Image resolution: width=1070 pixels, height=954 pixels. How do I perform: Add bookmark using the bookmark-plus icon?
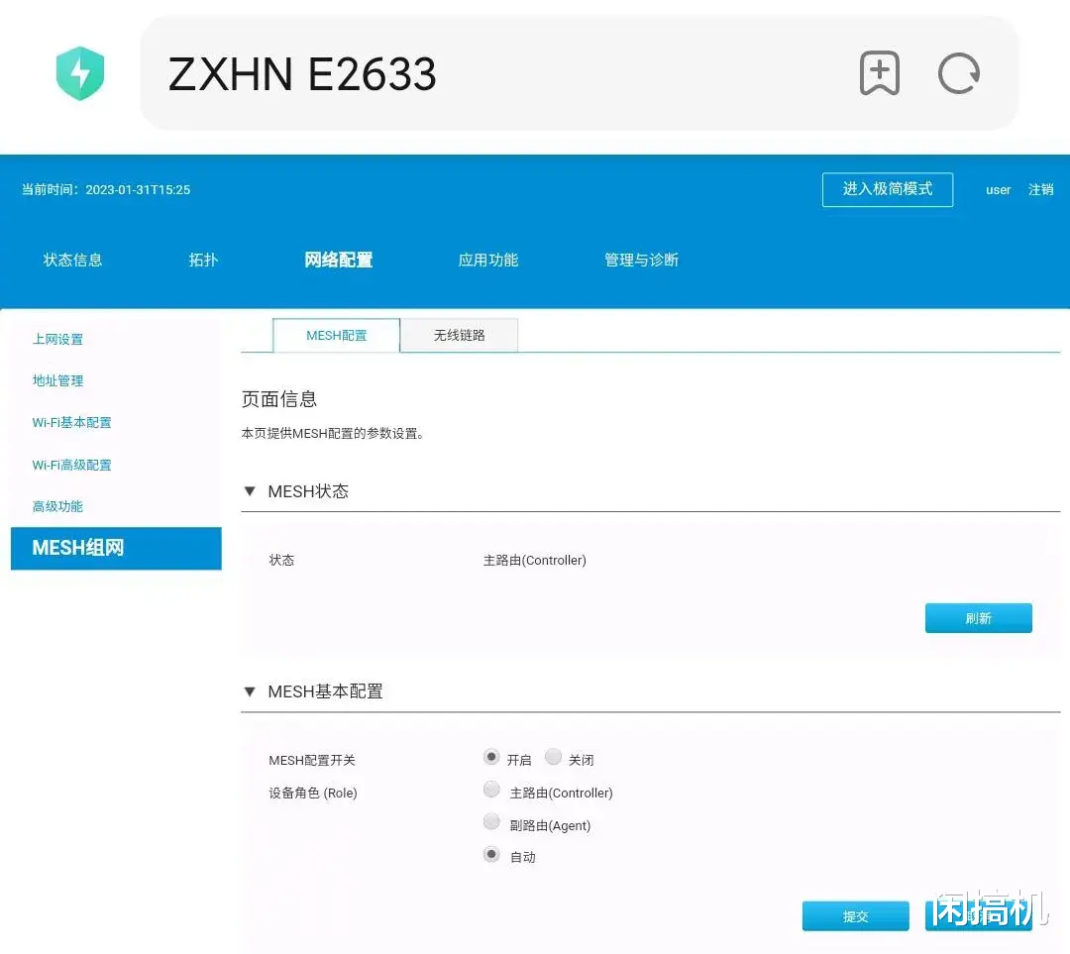(x=879, y=73)
